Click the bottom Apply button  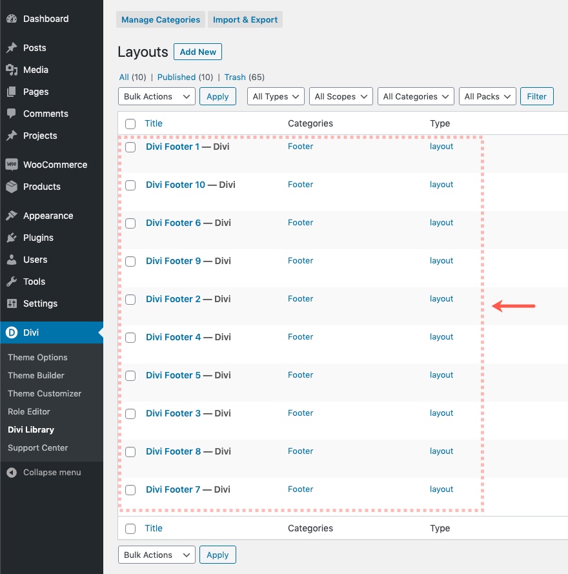218,555
